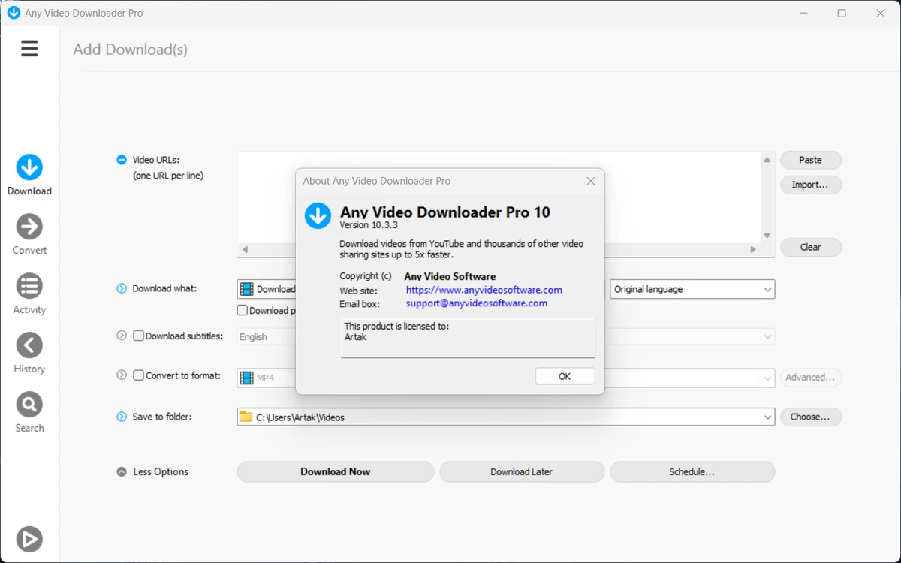The height and width of the screenshot is (563, 901).
Task: Click scroll right arrow of URL box
Action: coord(753,249)
